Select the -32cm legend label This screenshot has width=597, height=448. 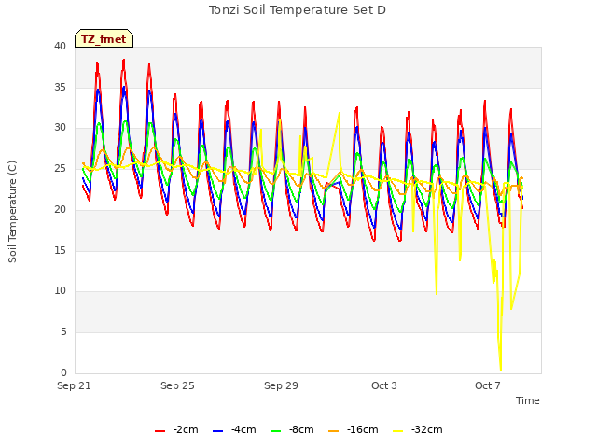click(x=427, y=429)
